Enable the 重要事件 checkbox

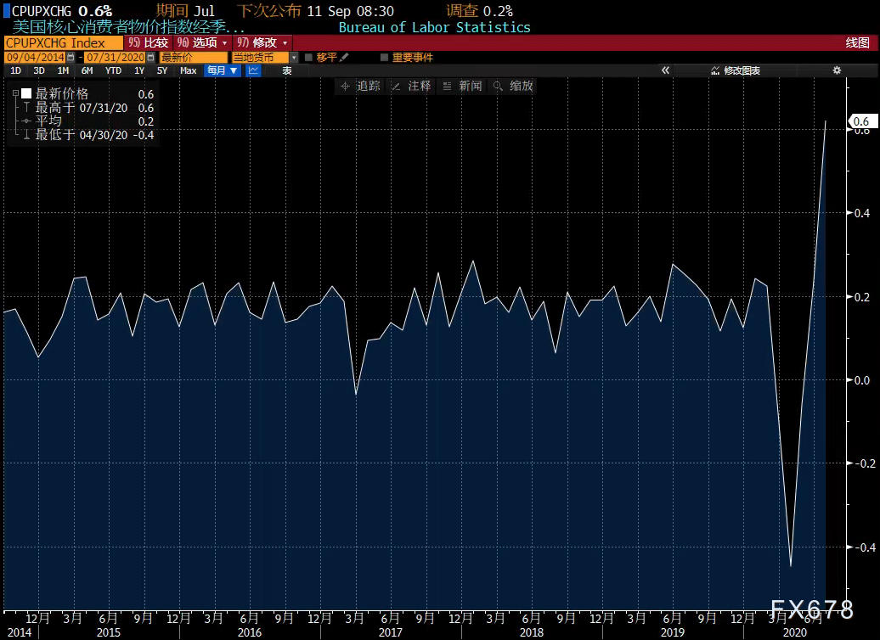click(385, 57)
